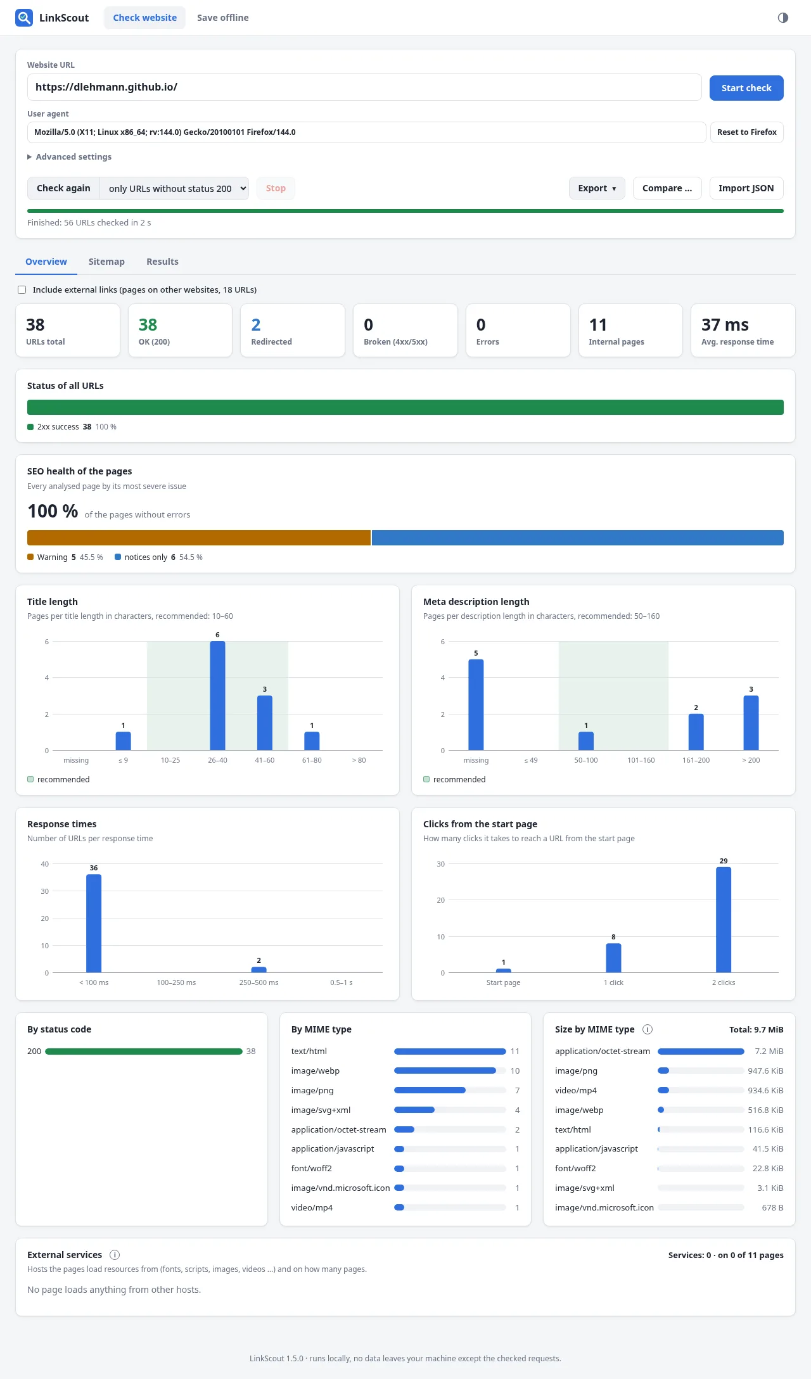811x1379 pixels.
Task: Click video/mp4 row in Size by MIME type
Action: (x=669, y=1091)
